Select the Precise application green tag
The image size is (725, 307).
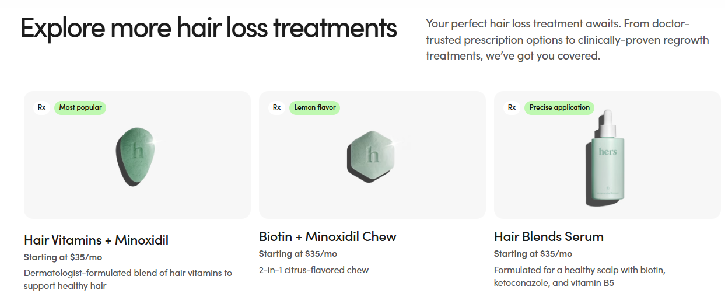pos(559,107)
